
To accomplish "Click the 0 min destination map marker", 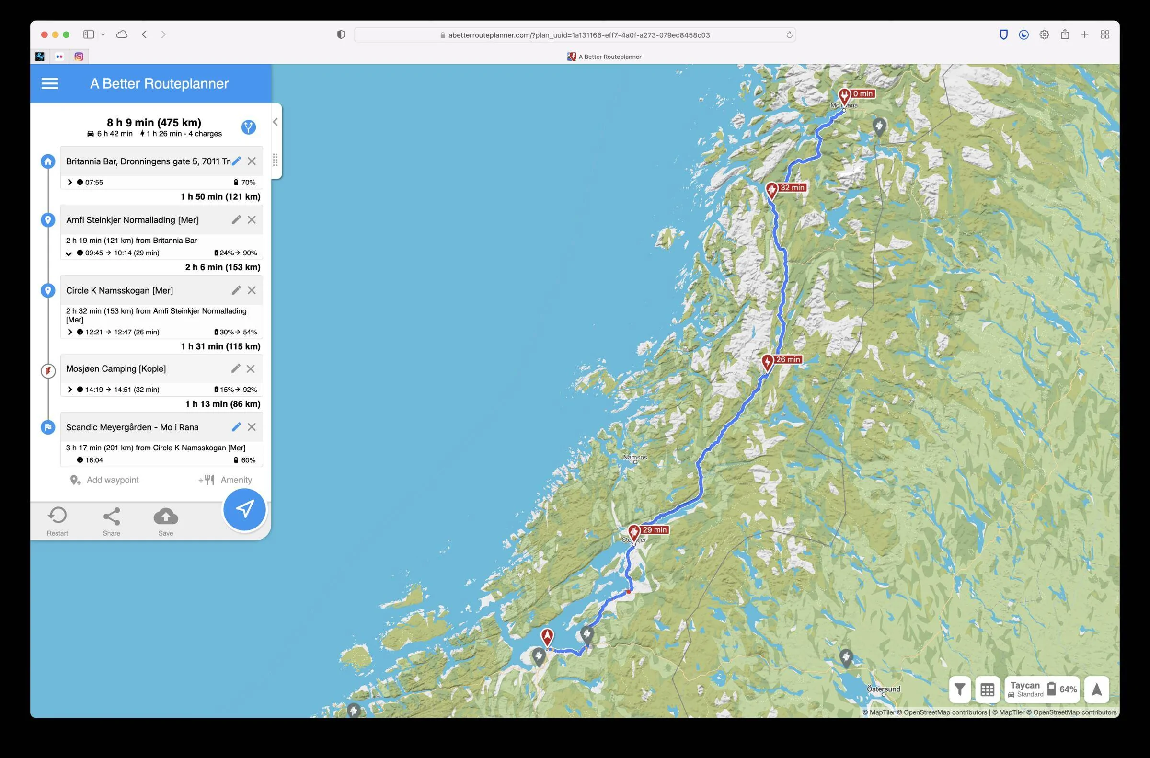I will coord(844,97).
